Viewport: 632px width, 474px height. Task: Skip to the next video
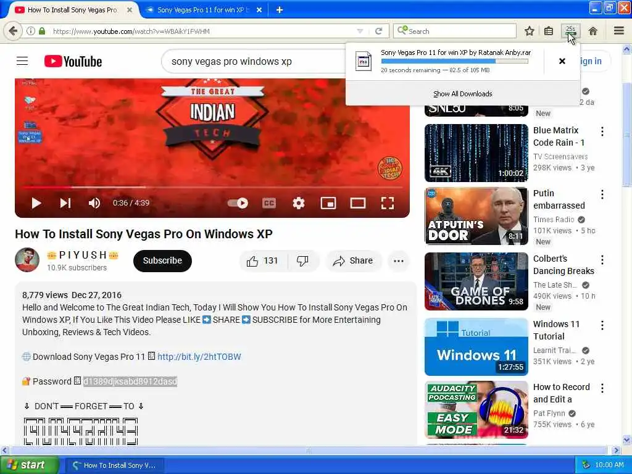65,203
